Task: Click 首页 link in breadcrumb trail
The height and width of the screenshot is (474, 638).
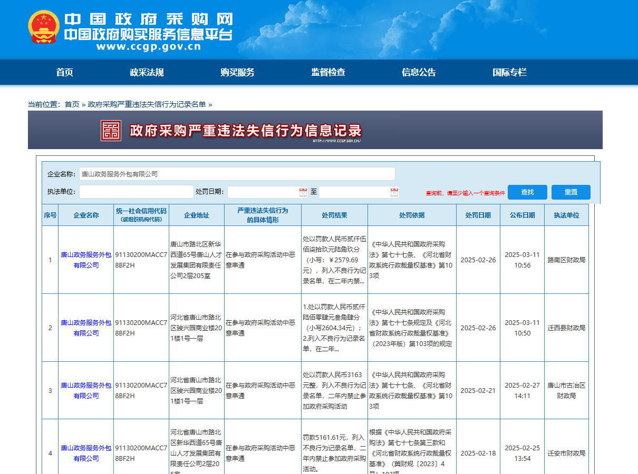Action: pos(72,104)
